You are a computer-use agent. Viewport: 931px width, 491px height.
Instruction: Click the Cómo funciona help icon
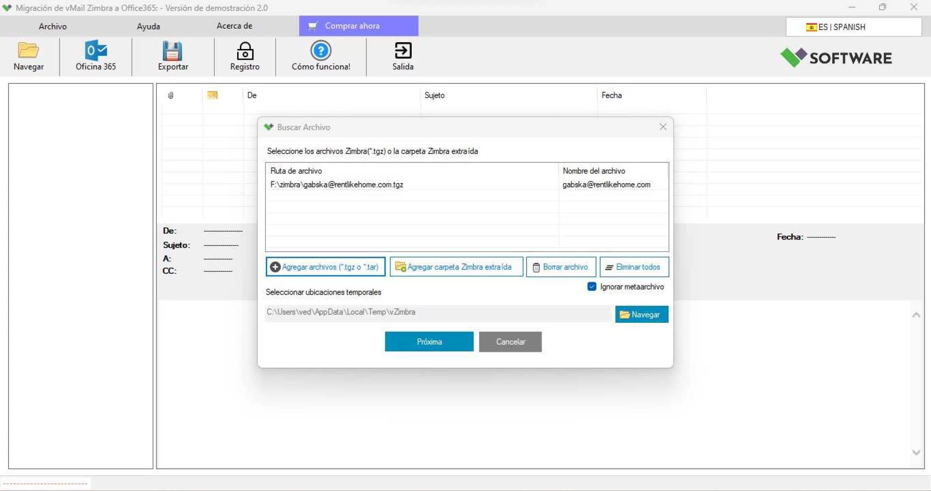click(321, 51)
